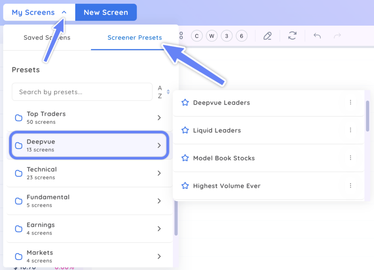Toggle favorite star on Highest Volume Ever
This screenshot has height=270, width=374.
[185, 186]
